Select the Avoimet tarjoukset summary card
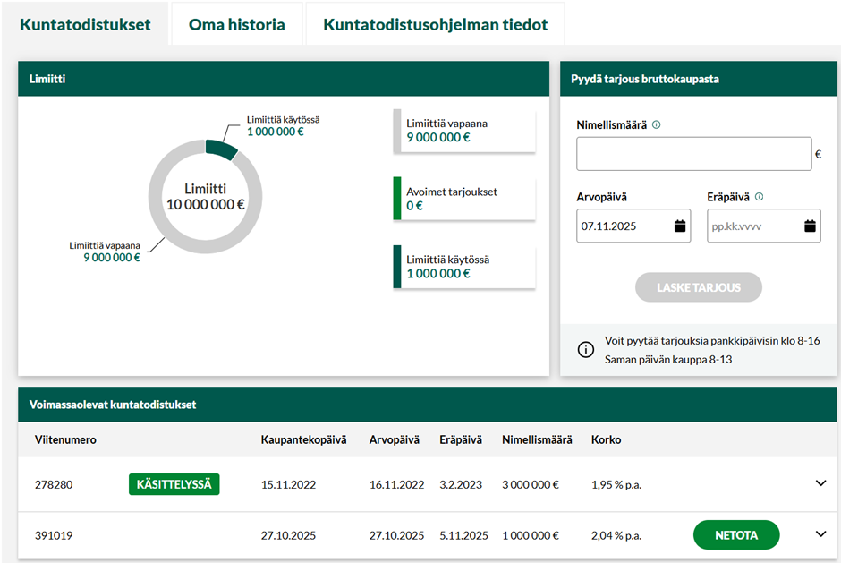Image resolution: width=841 pixels, height=563 pixels. click(464, 199)
